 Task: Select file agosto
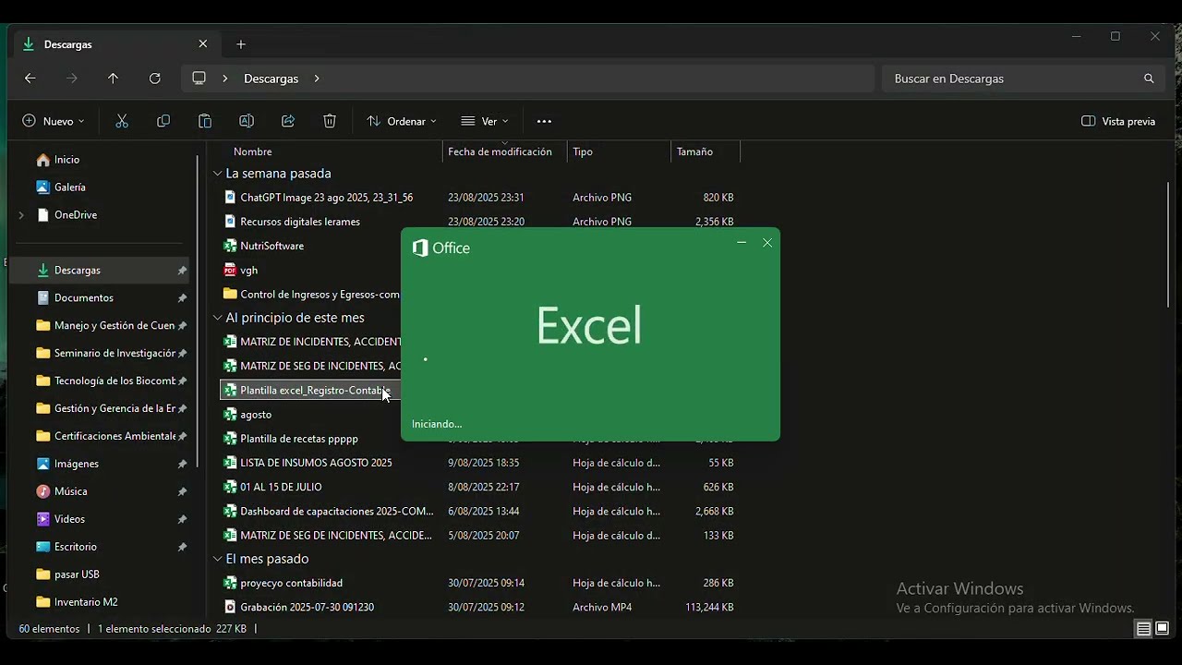256,415
